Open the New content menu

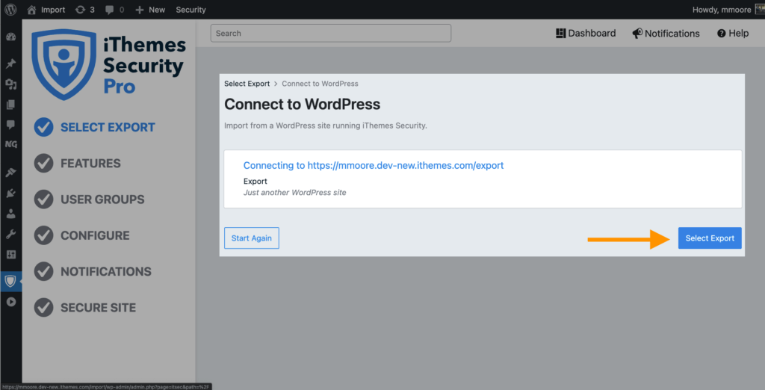150,9
